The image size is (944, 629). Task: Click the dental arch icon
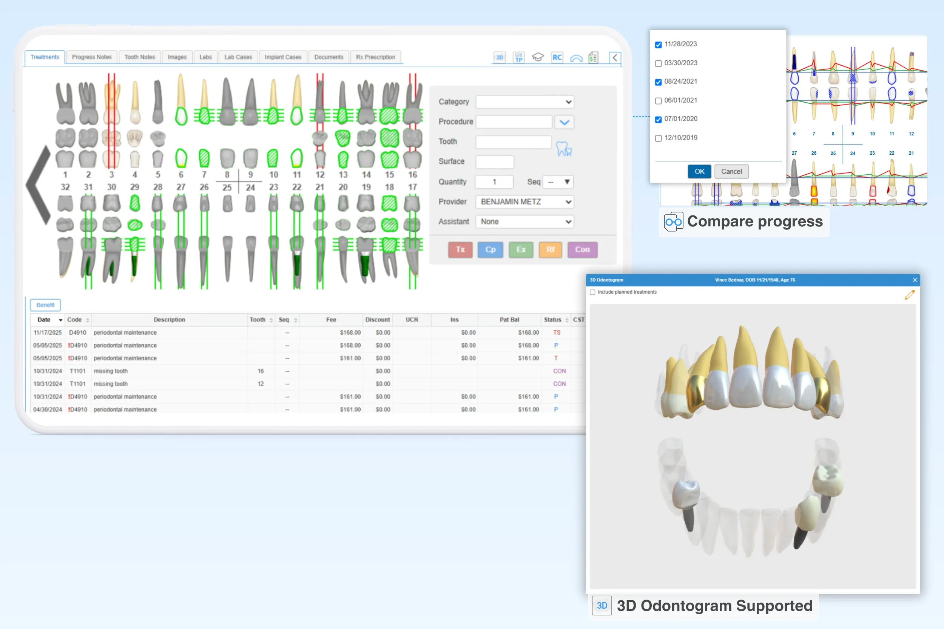(576, 58)
